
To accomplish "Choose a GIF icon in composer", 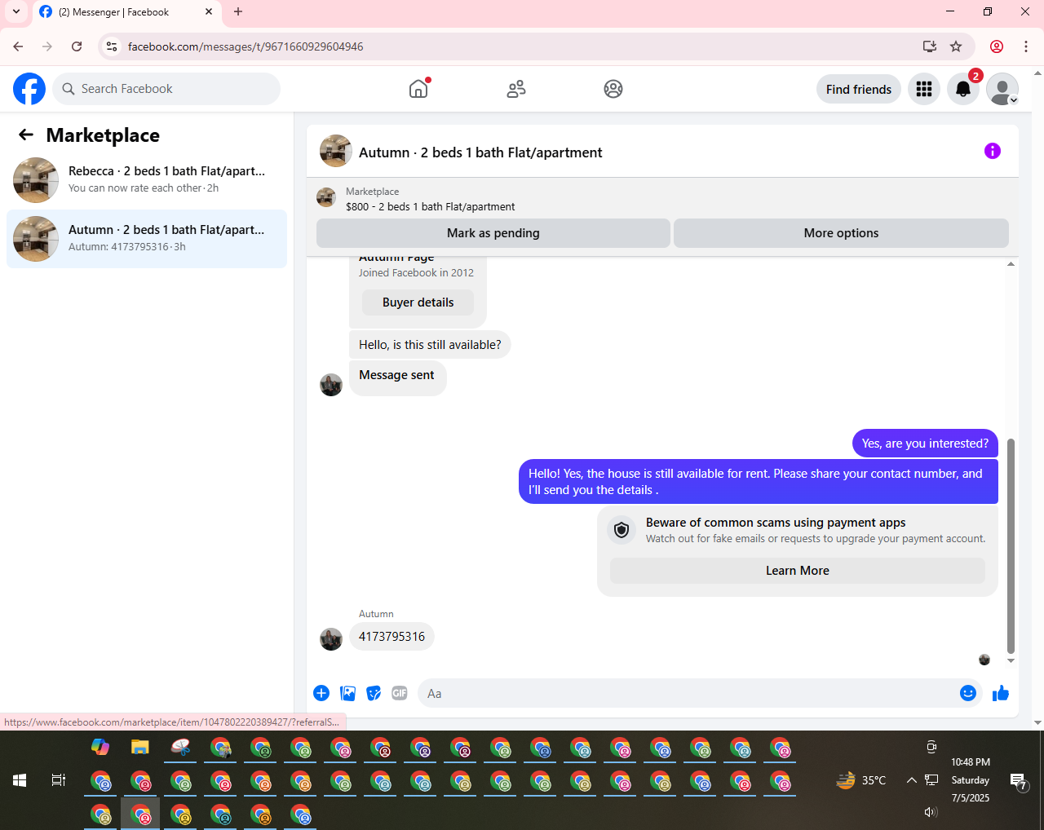I will coord(400,693).
